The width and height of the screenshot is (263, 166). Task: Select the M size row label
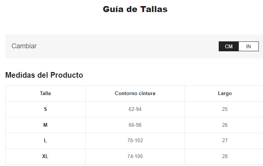[45, 125]
